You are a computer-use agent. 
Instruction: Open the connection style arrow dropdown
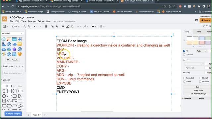pos(79,26)
